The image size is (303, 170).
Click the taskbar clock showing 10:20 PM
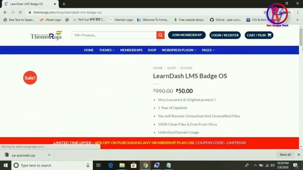click(x=283, y=165)
